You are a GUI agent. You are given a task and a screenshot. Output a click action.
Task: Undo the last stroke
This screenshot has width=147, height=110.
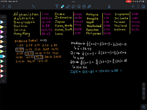pos(33,6)
